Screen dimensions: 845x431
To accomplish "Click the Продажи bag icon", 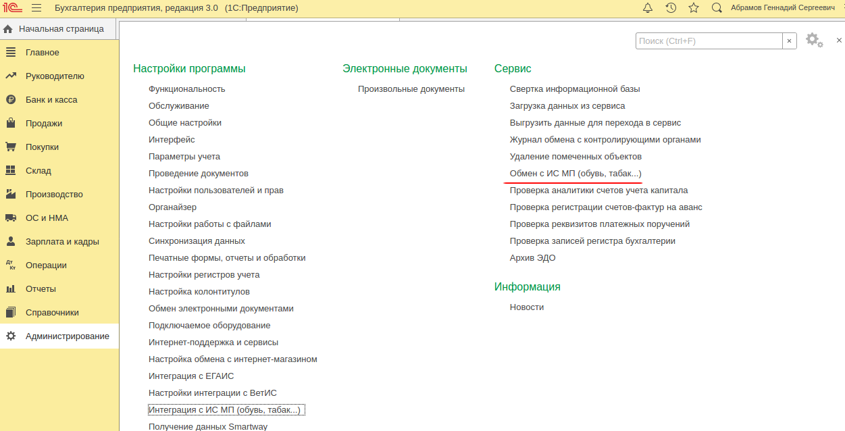I will click(x=11, y=123).
